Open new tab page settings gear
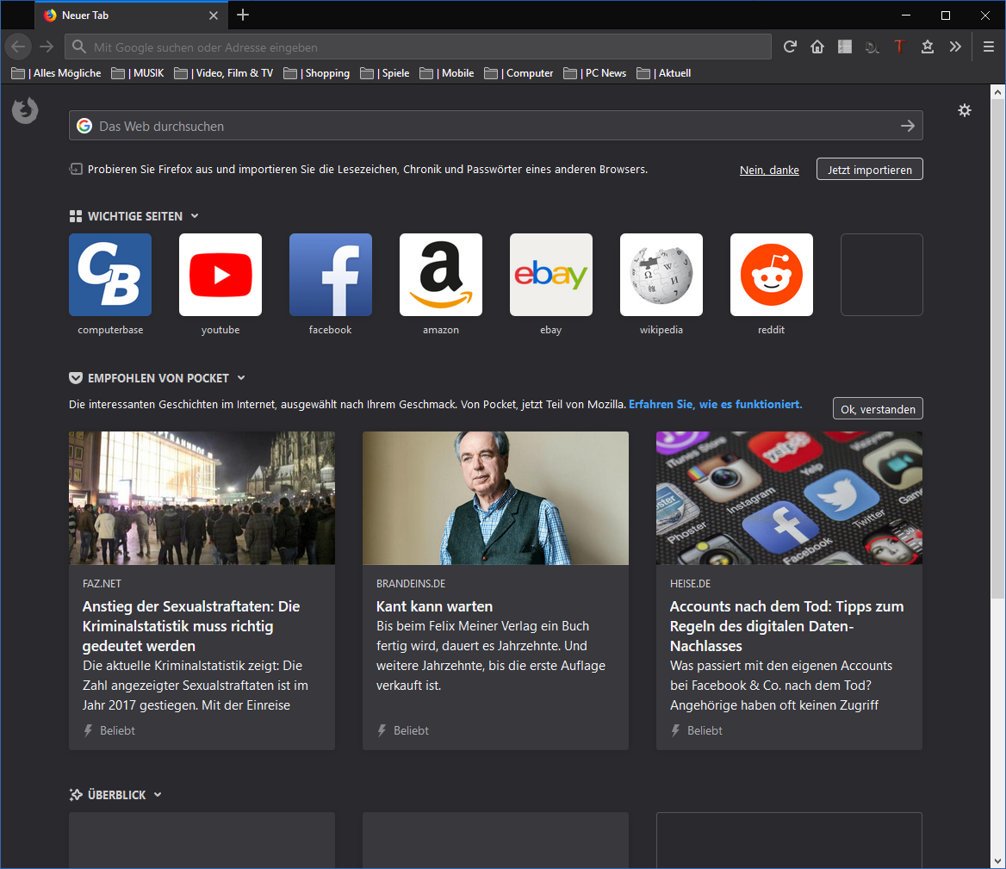The width and height of the screenshot is (1006, 869). coord(965,110)
